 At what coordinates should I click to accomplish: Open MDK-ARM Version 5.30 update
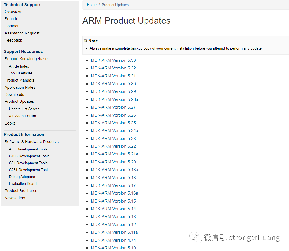point(113,84)
